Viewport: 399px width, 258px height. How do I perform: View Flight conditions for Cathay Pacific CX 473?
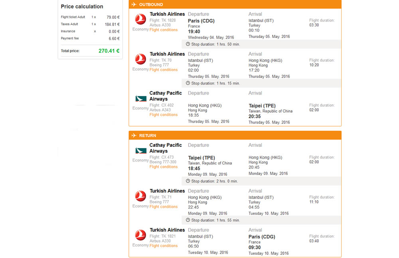[x=164, y=167]
